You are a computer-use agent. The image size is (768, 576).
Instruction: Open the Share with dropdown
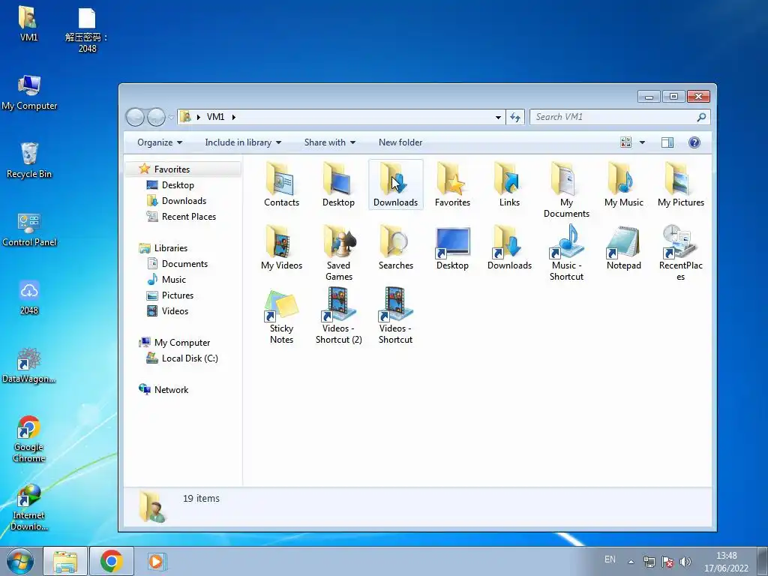coord(330,142)
